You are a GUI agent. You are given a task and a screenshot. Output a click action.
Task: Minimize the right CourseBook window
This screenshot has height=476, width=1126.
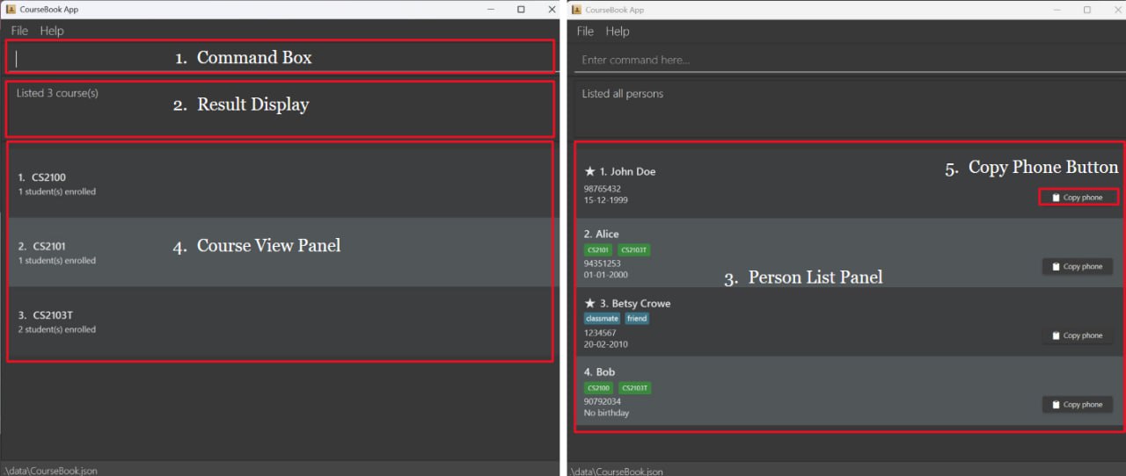[x=1059, y=10]
